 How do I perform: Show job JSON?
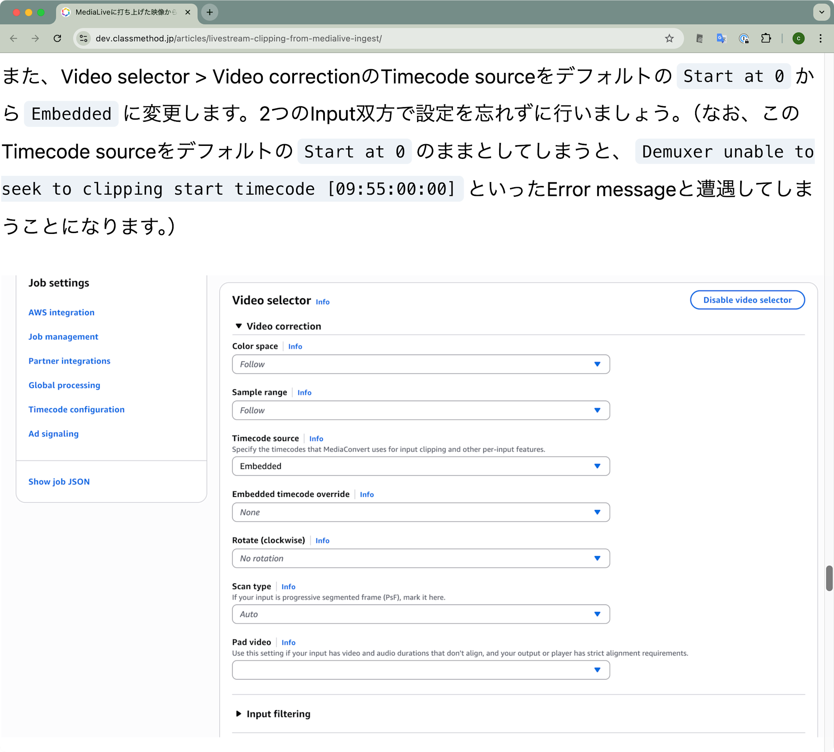pyautogui.click(x=59, y=481)
